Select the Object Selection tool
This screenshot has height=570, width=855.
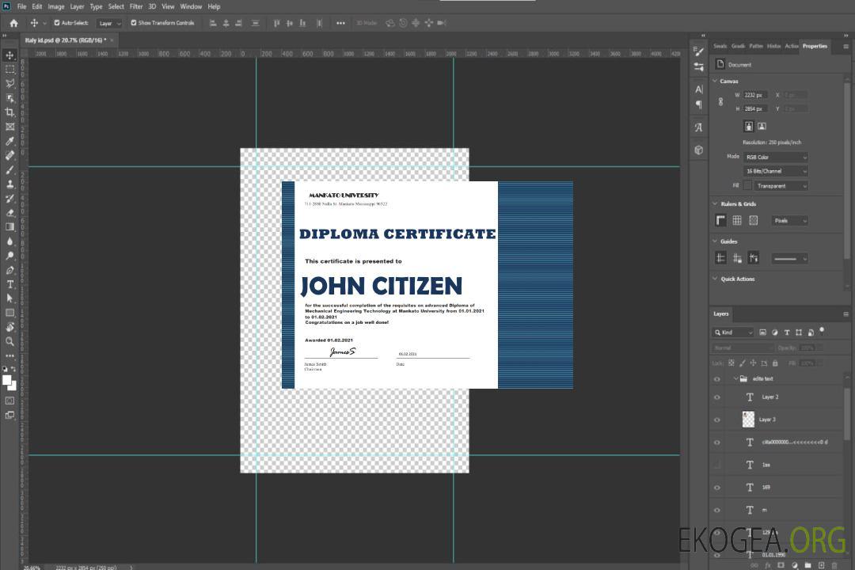point(9,97)
